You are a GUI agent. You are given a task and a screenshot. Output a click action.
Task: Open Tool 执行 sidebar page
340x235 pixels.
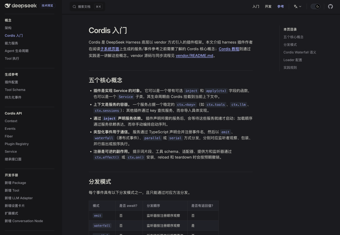[x=12, y=58]
